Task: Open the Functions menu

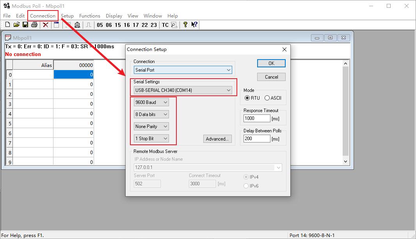Action: coord(90,16)
